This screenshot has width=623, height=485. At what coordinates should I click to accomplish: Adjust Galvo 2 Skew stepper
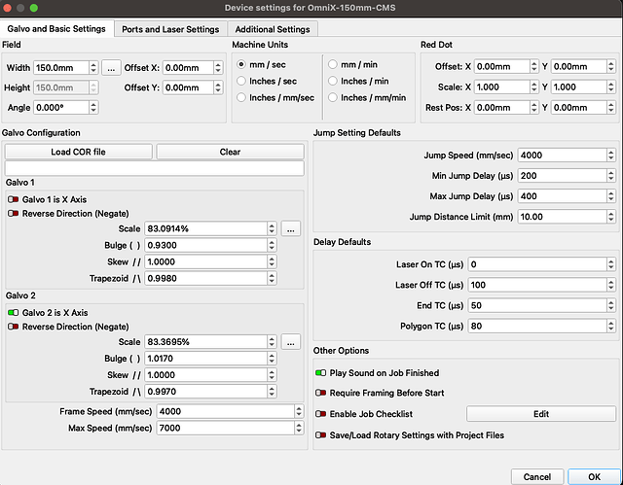pyautogui.click(x=272, y=375)
